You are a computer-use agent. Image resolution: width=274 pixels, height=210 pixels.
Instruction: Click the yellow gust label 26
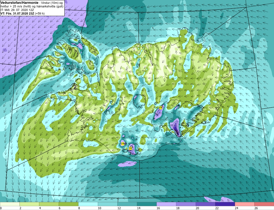pos(123,143)
